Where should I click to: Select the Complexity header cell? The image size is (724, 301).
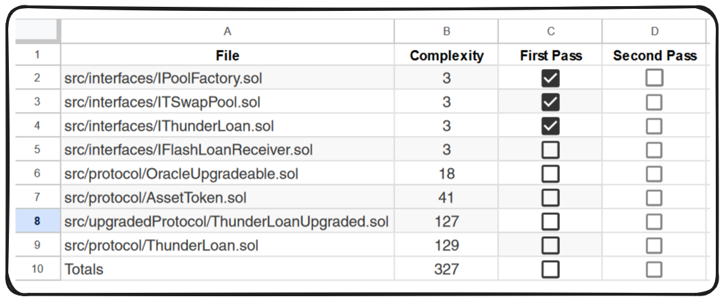click(x=446, y=55)
